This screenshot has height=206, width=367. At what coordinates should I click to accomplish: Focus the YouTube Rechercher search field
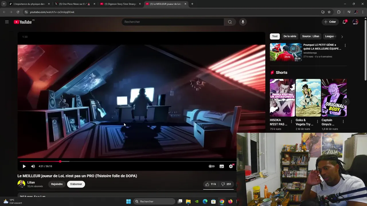coord(173,22)
